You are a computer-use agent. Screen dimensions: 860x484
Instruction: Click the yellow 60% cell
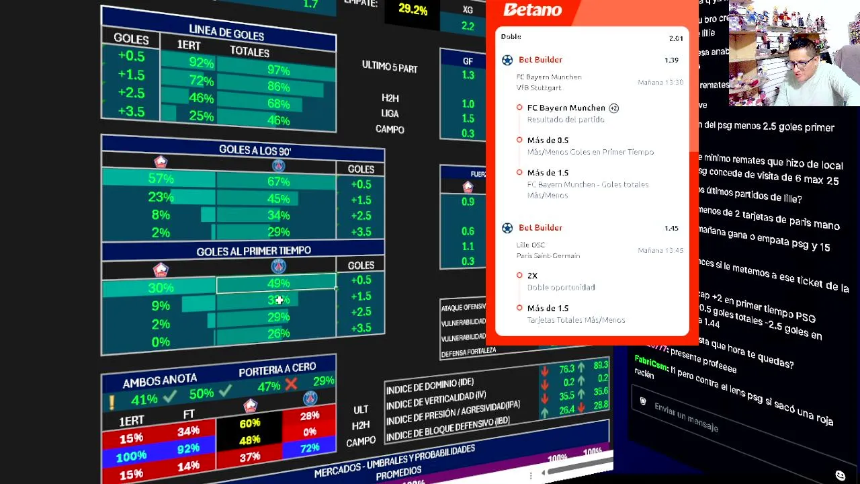click(249, 424)
